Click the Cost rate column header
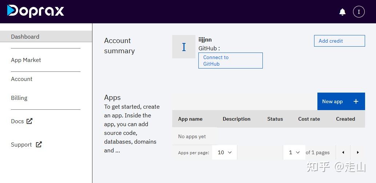 pyautogui.click(x=309, y=119)
